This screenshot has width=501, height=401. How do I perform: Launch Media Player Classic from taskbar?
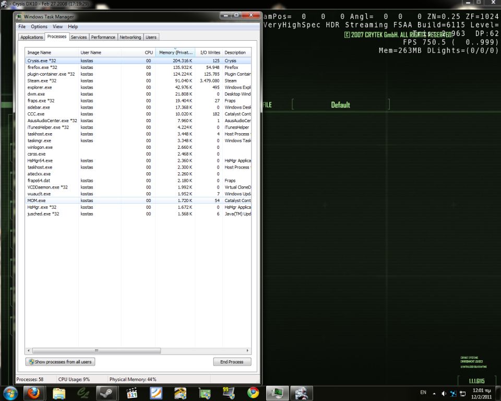point(132,393)
